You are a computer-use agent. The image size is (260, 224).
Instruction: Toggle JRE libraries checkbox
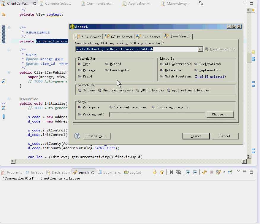150,90
